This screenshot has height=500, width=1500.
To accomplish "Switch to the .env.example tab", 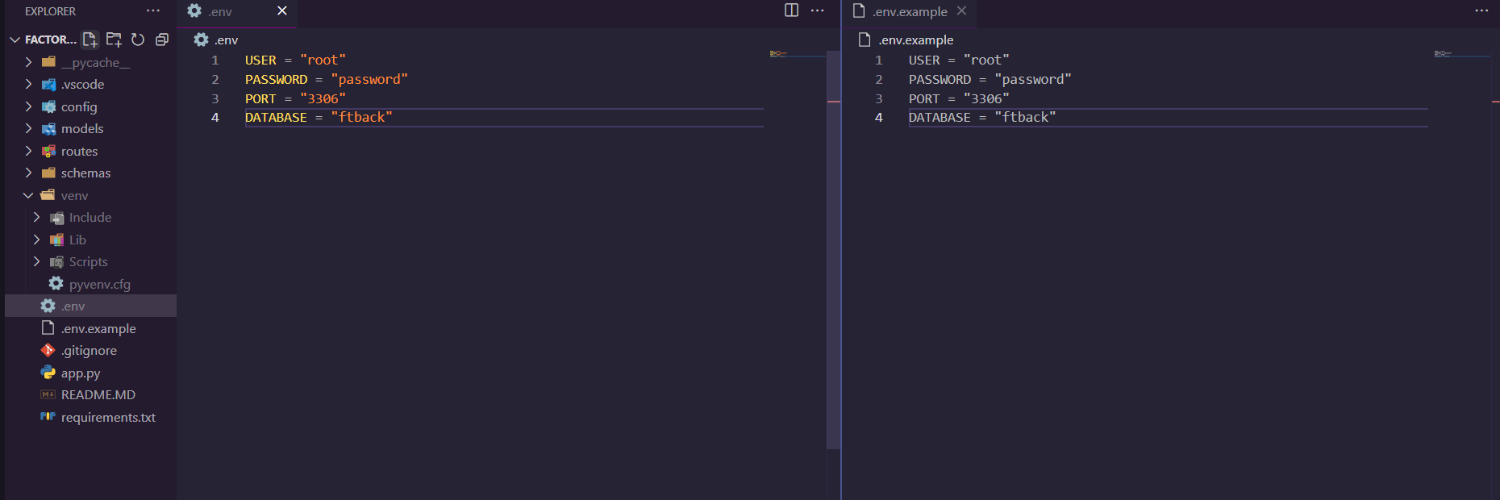I will tap(910, 11).
